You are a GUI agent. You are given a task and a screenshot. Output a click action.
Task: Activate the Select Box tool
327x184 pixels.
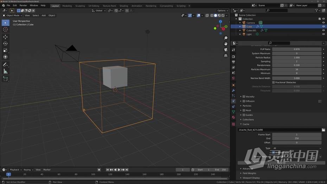point(5,23)
